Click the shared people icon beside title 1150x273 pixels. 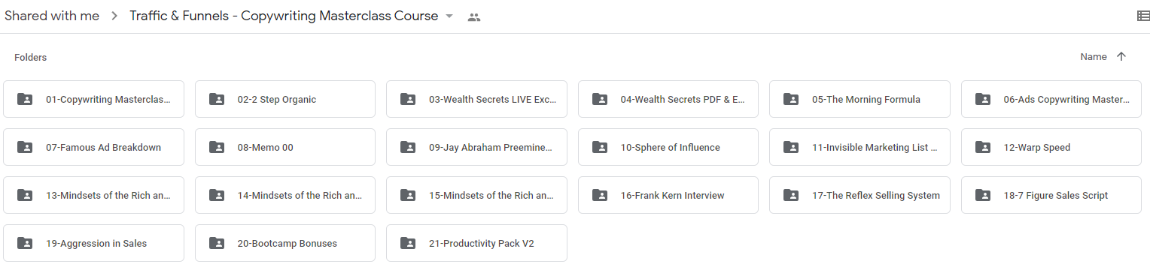coord(473,16)
